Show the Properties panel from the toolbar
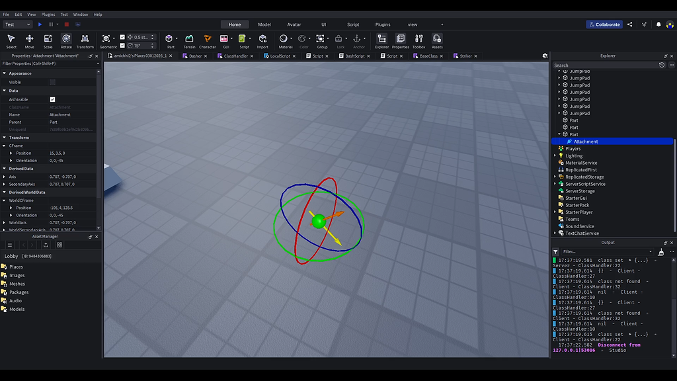 tap(400, 42)
